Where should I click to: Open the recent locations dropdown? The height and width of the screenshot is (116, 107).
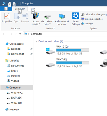click(x=16, y=34)
